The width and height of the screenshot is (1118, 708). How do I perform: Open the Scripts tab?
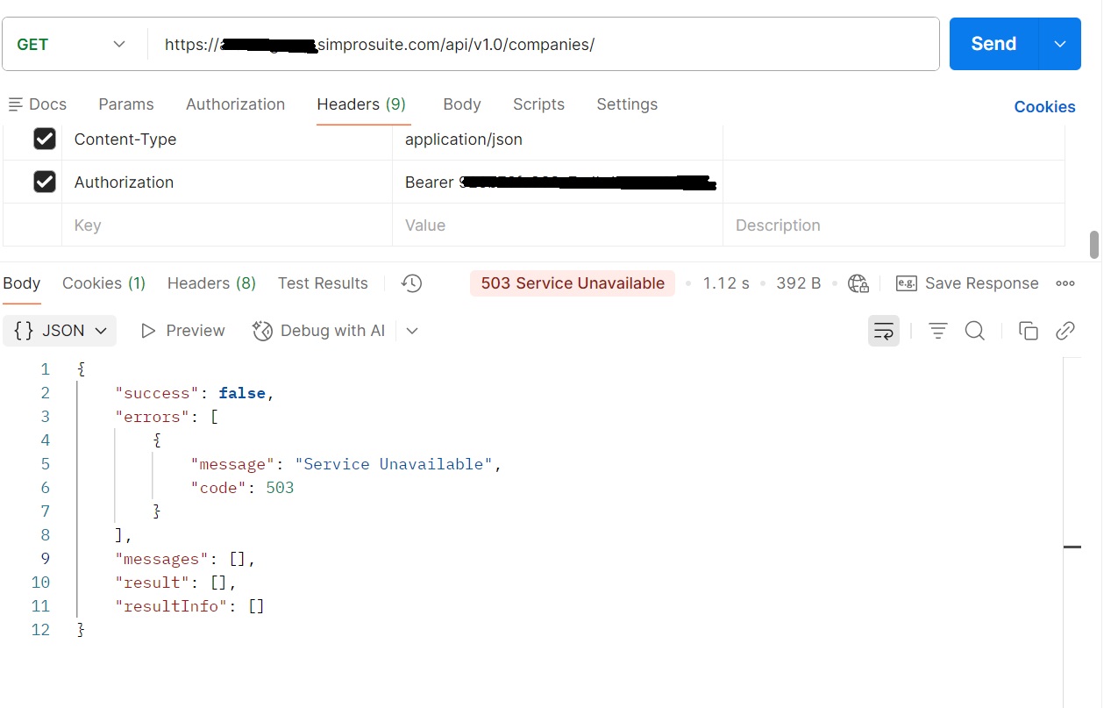pos(538,104)
